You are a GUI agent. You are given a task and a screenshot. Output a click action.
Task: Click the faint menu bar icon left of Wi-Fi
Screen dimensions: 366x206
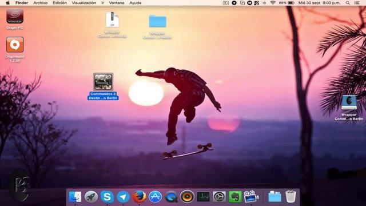click(264, 3)
